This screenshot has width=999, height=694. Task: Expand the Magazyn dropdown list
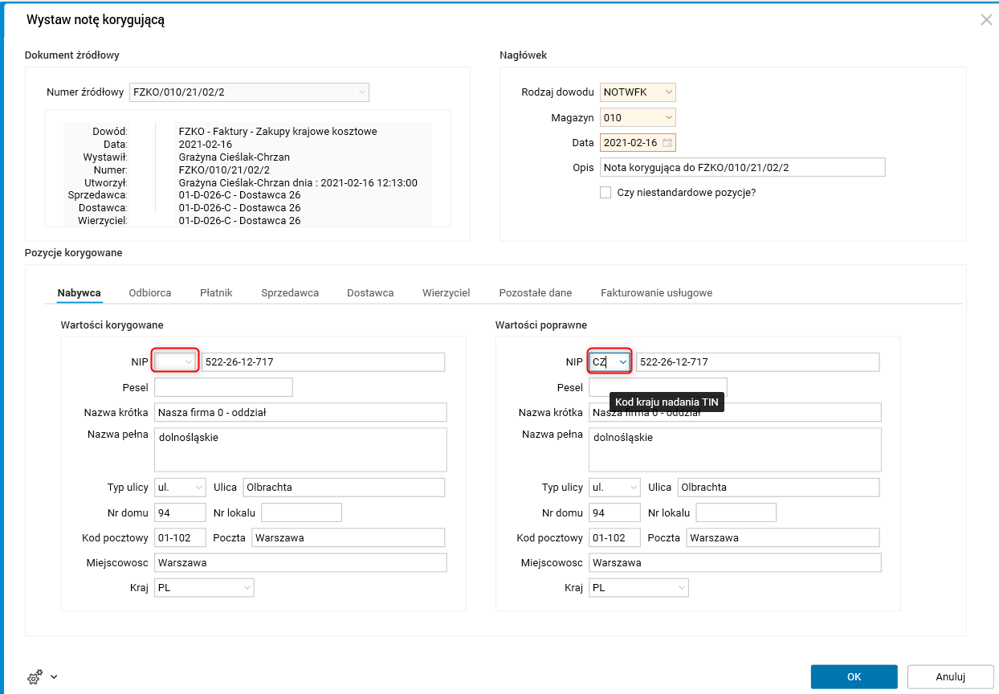click(x=669, y=118)
